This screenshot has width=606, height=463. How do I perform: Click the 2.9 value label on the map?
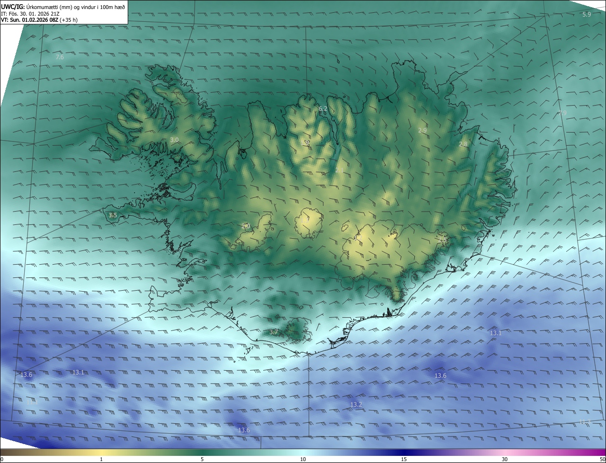422,130
